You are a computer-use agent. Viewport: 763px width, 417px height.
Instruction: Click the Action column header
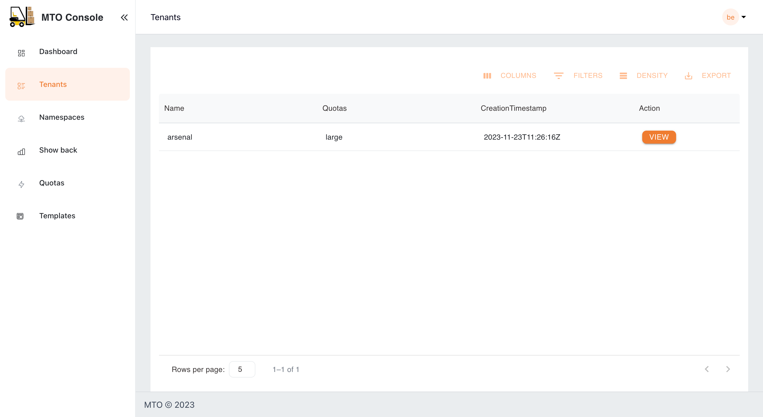tap(649, 108)
